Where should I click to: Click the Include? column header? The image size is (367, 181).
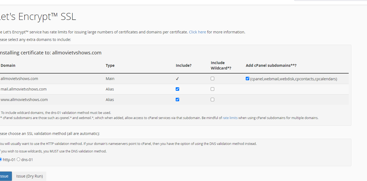tap(183, 65)
